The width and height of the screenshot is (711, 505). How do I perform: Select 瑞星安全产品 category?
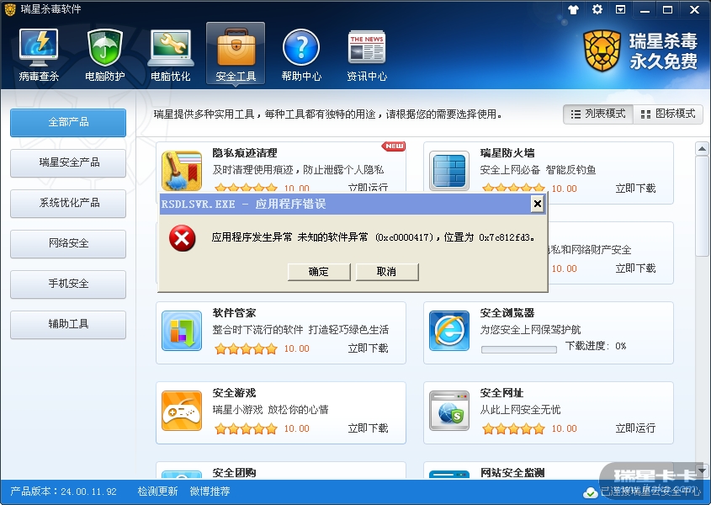coord(68,163)
